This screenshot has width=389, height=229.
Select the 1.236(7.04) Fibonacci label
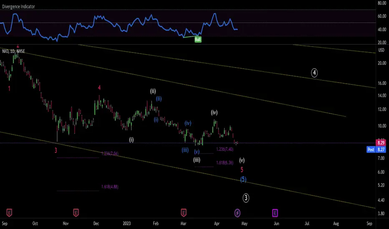(110, 154)
